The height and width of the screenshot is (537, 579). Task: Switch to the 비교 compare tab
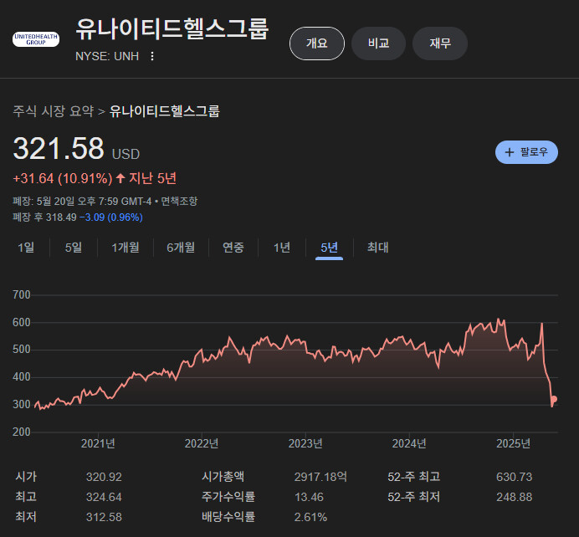378,43
